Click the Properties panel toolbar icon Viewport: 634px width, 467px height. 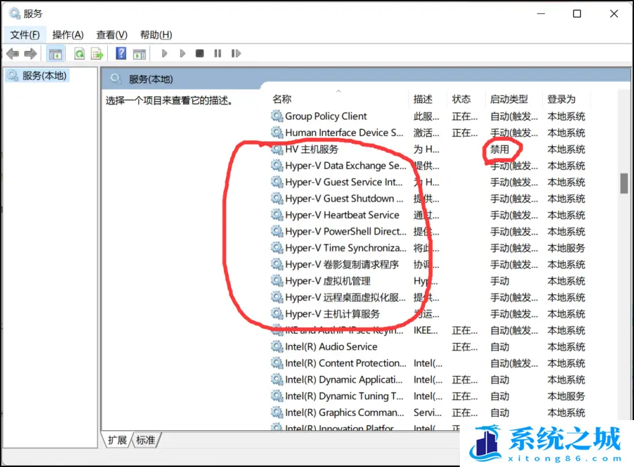(x=139, y=54)
